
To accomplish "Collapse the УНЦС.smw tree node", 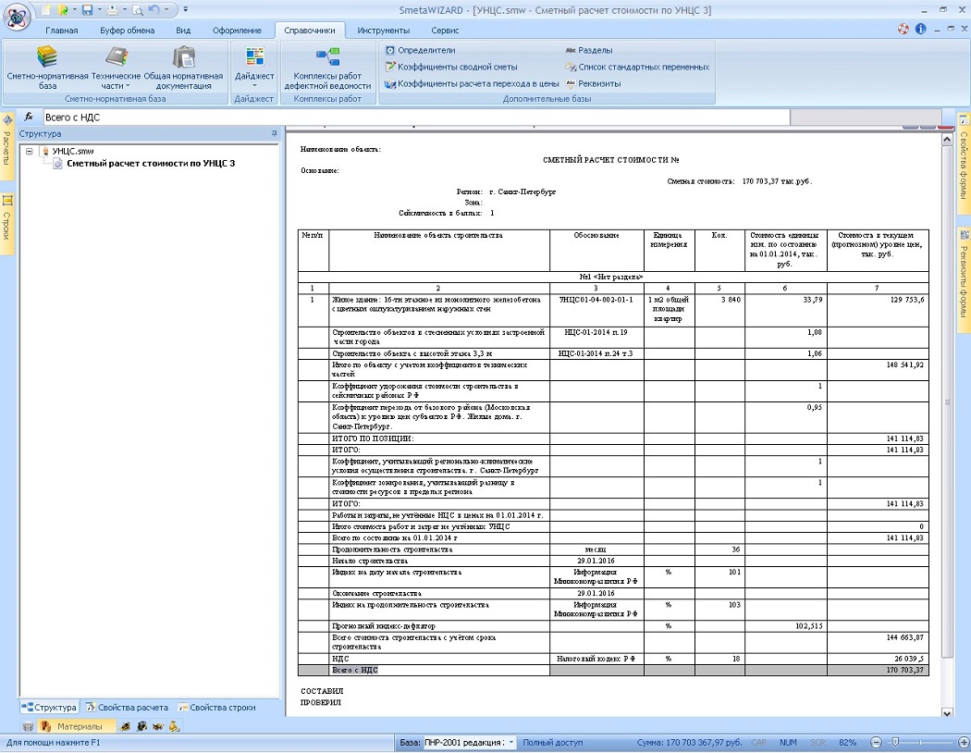I will [x=29, y=151].
